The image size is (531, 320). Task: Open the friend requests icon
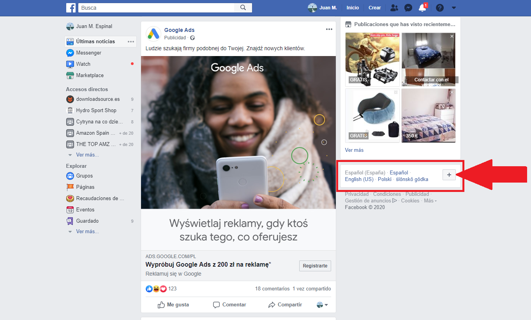(394, 8)
